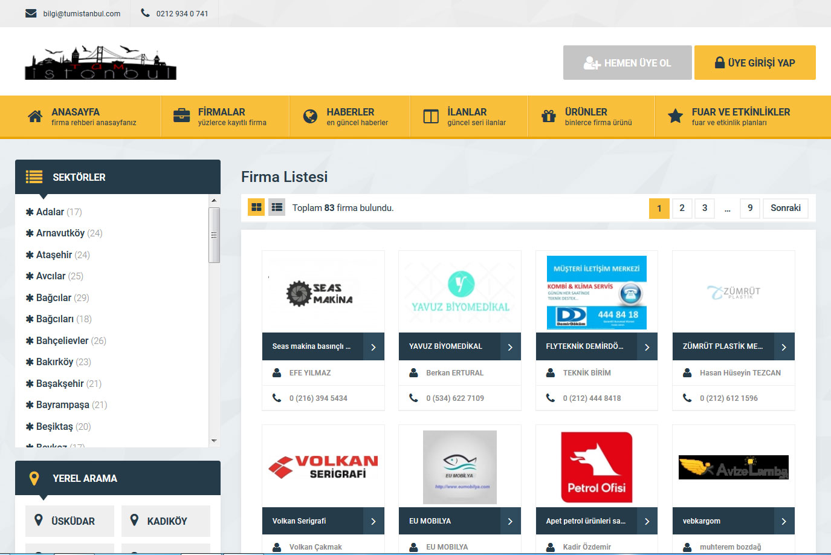Screen dimensions: 831x555
Task: Click the HEMEN ÜYE OL button
Action: [x=627, y=63]
